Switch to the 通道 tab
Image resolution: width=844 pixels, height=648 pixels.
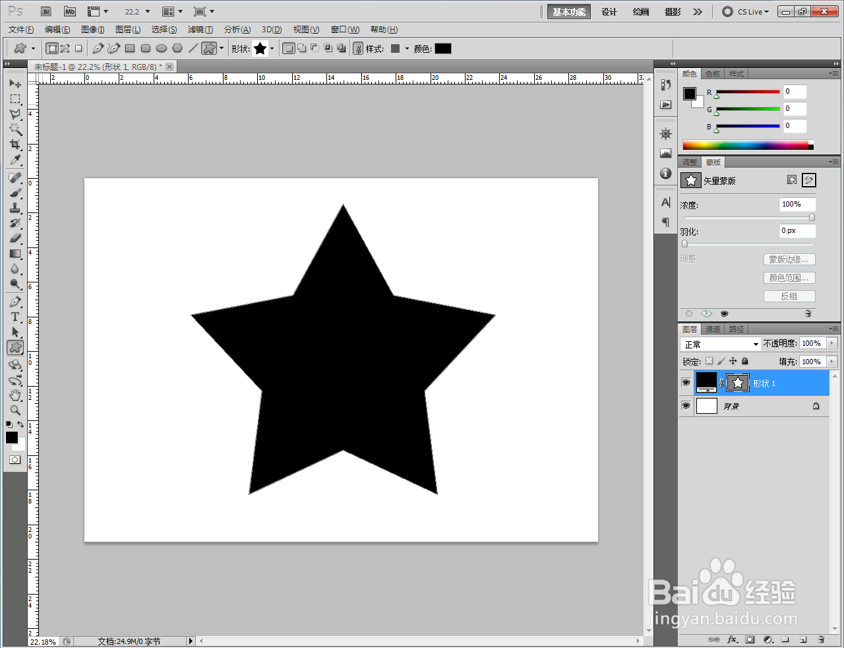pos(713,329)
